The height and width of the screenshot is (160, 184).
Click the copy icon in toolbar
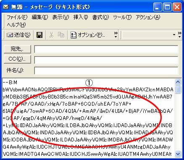tap(61, 35)
